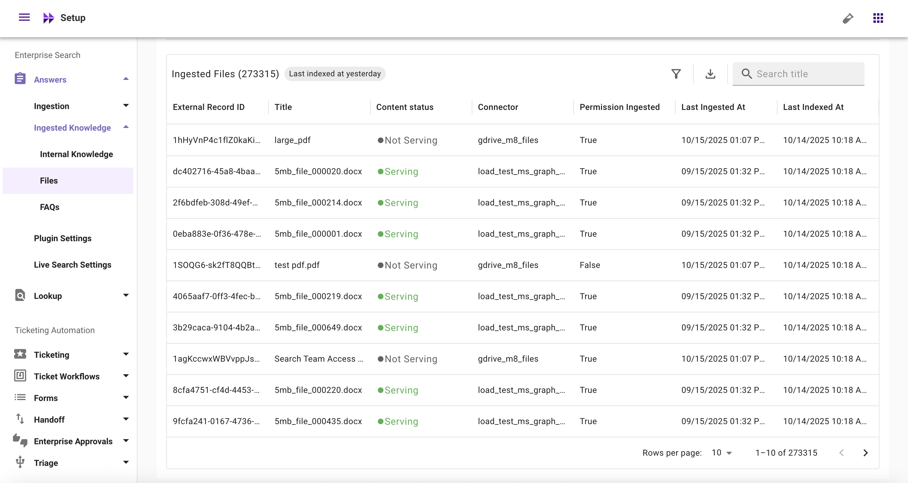Click the Content status column header
The height and width of the screenshot is (483, 908).
click(405, 107)
